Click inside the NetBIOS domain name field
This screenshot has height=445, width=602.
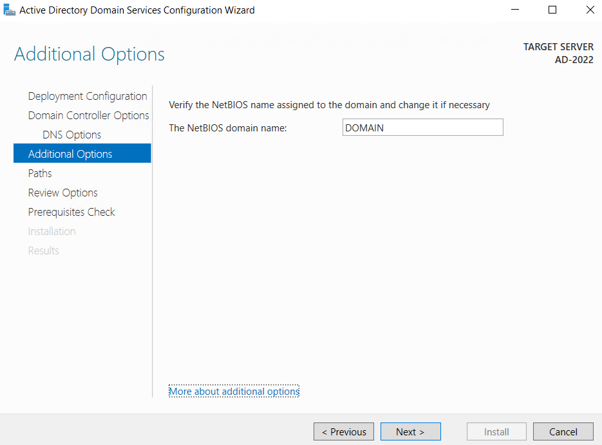point(422,127)
